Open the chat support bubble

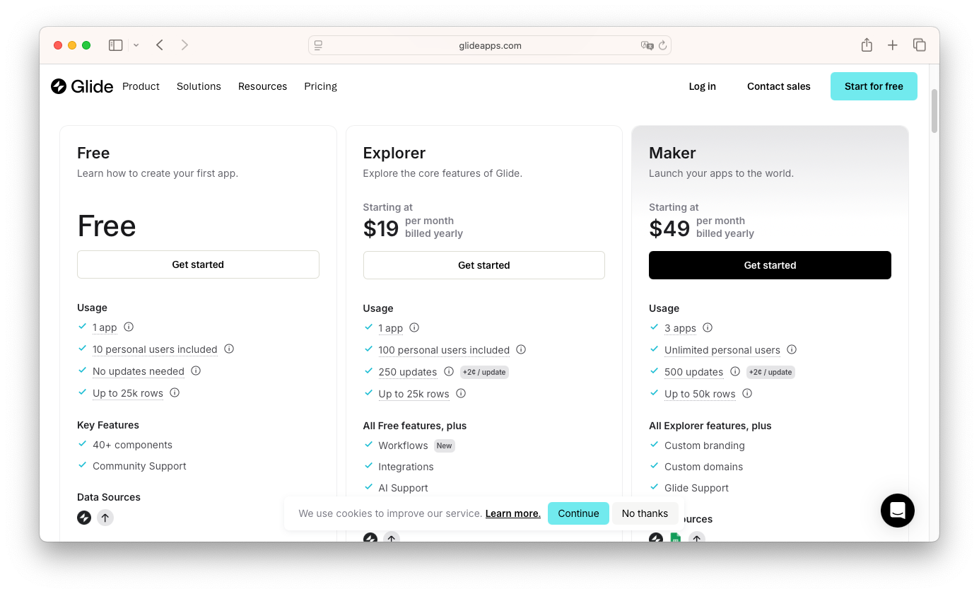(x=897, y=510)
